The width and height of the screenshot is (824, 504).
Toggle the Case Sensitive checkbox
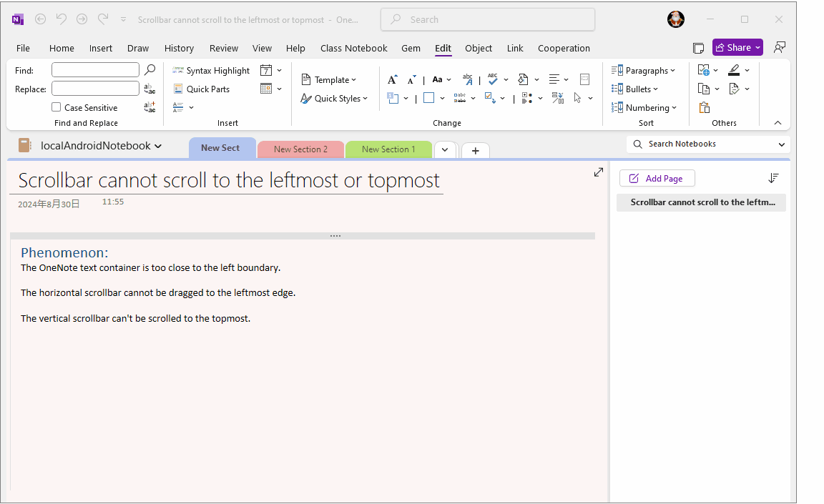(x=57, y=107)
